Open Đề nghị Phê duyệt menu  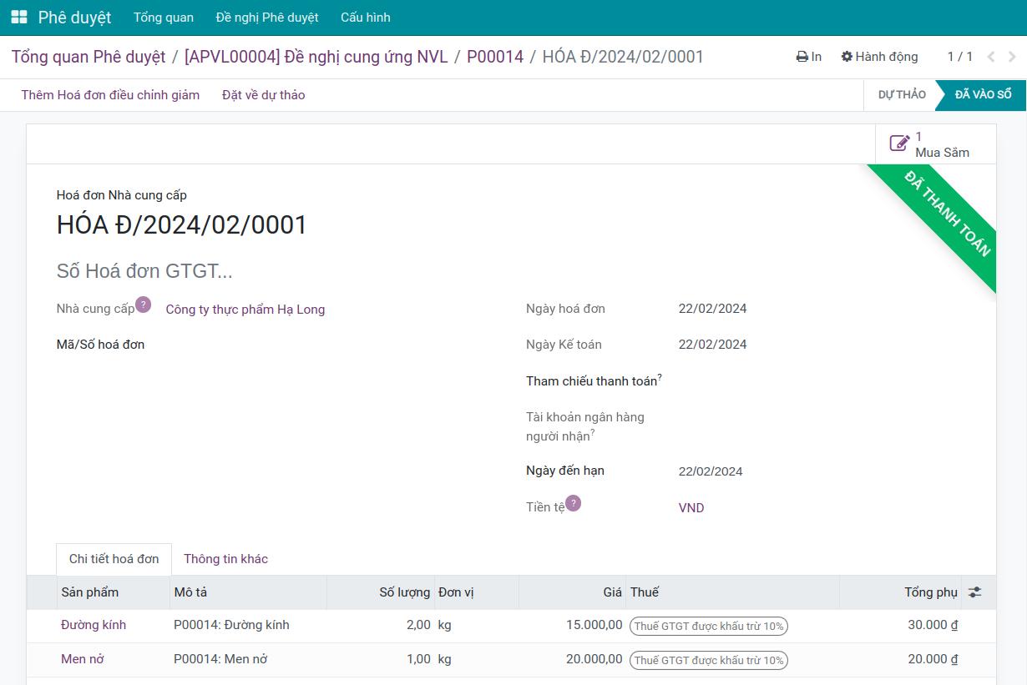(267, 18)
